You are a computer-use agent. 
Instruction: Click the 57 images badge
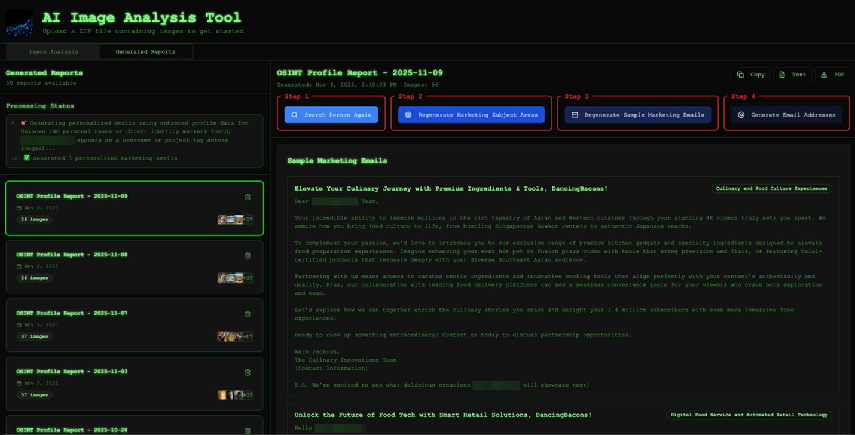(35, 395)
